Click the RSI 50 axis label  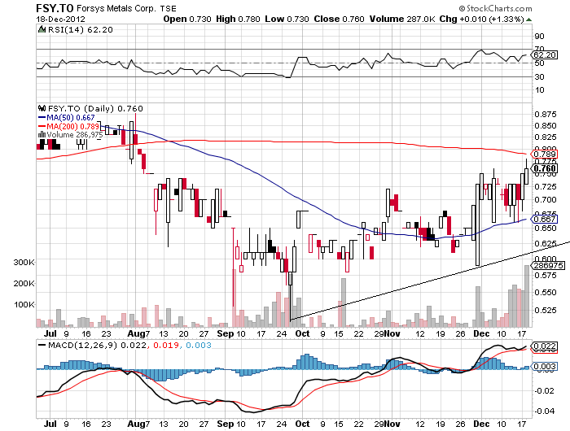tap(539, 63)
